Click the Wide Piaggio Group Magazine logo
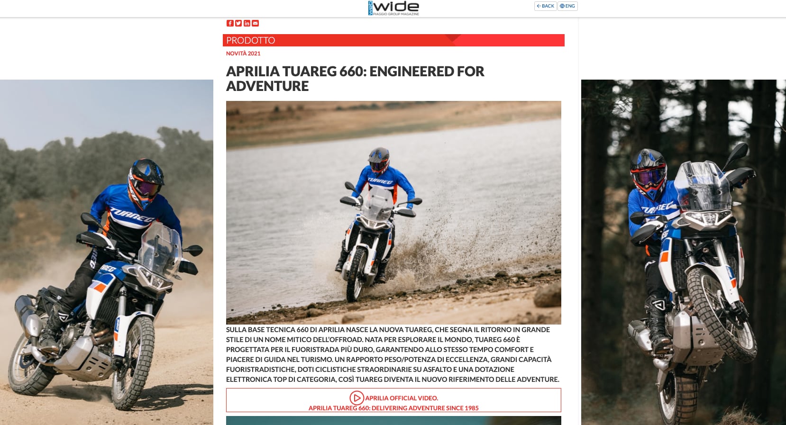Viewport: 786px width, 425px height. click(393, 8)
